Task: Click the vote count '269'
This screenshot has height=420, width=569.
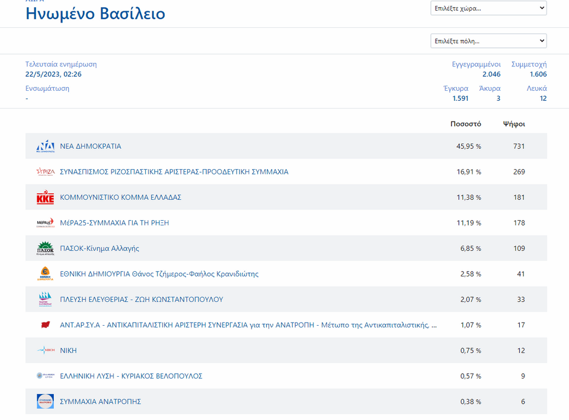Action: click(519, 171)
